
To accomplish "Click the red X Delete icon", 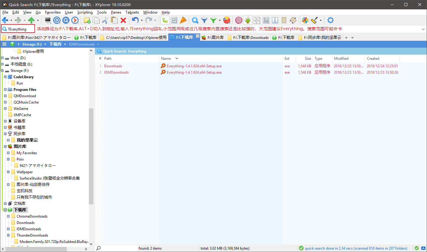I will click(x=123, y=20).
